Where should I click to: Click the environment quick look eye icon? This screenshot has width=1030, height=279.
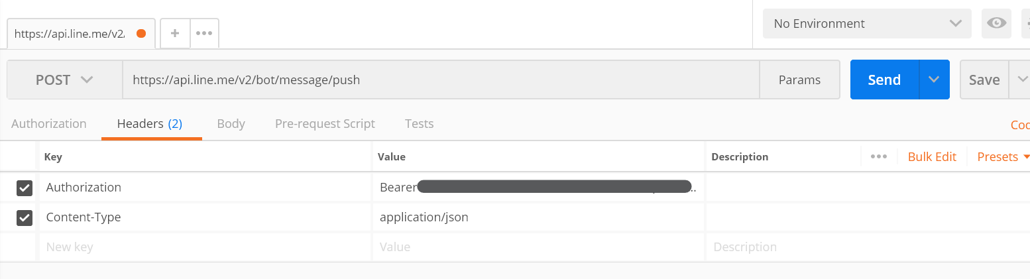996,24
